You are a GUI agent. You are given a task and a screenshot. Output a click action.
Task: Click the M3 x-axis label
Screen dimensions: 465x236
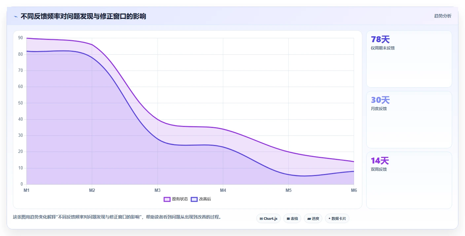pyautogui.click(x=158, y=190)
